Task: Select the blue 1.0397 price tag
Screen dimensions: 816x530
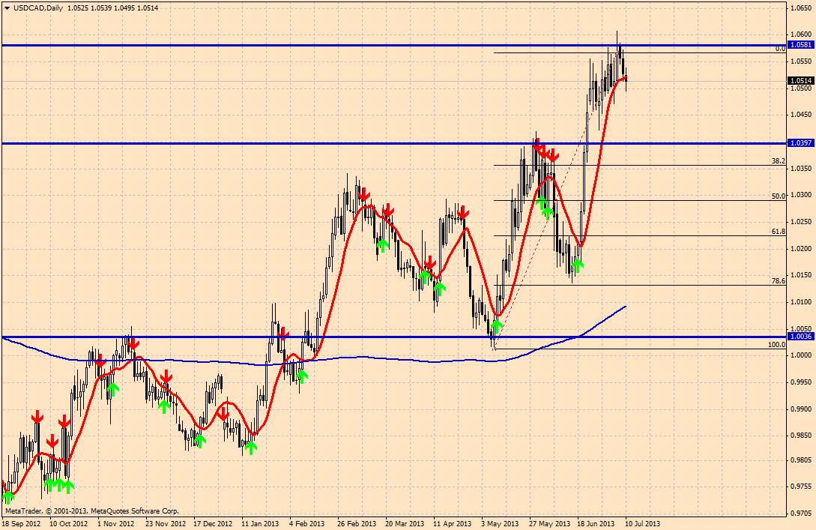Action: (x=801, y=142)
